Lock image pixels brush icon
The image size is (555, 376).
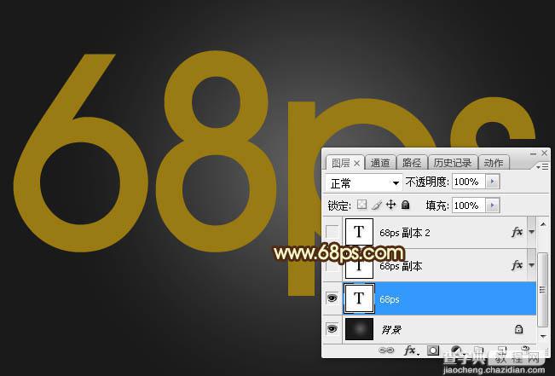tap(377, 205)
